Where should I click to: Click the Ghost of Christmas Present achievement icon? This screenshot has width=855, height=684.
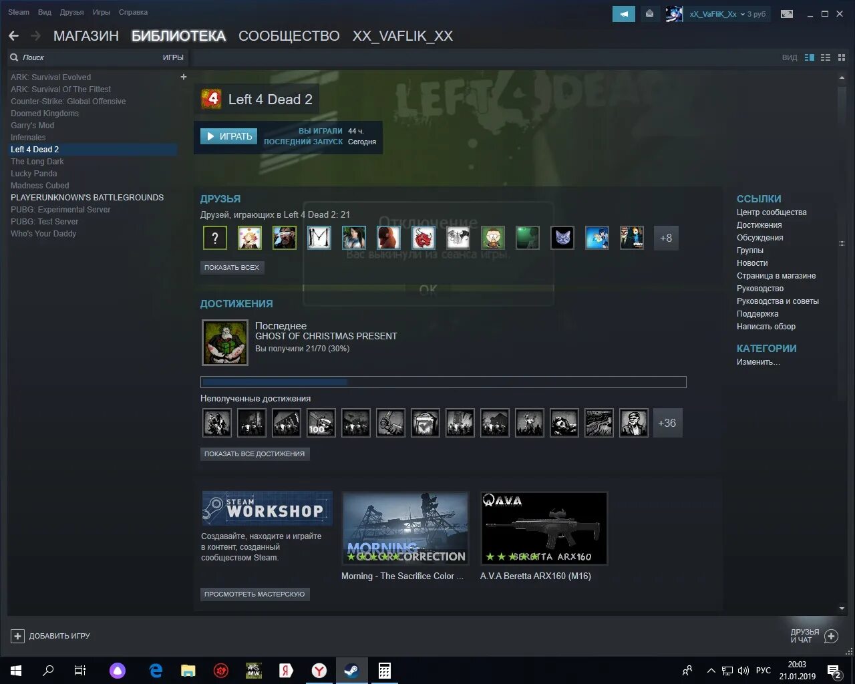point(225,343)
